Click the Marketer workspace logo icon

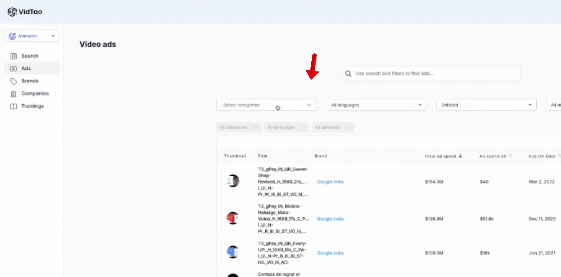click(x=13, y=35)
